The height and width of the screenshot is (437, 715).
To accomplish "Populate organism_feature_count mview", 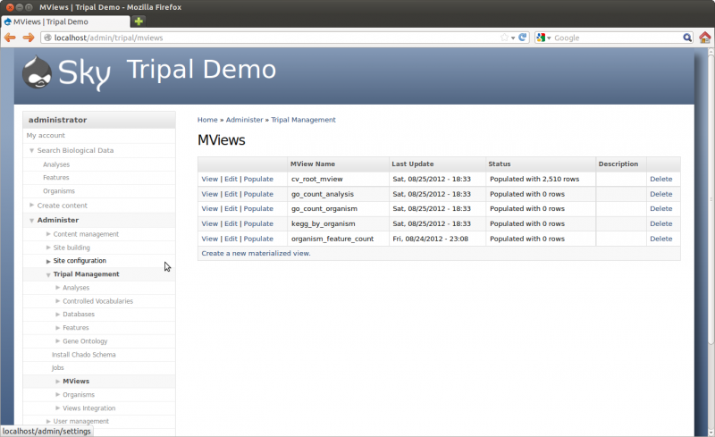I will [258, 239].
